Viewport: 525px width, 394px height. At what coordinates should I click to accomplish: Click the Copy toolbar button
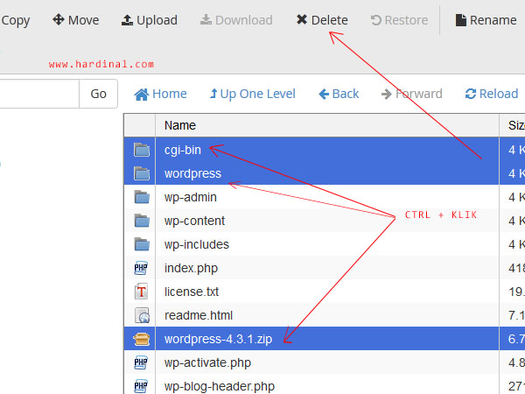pyautogui.click(x=15, y=20)
